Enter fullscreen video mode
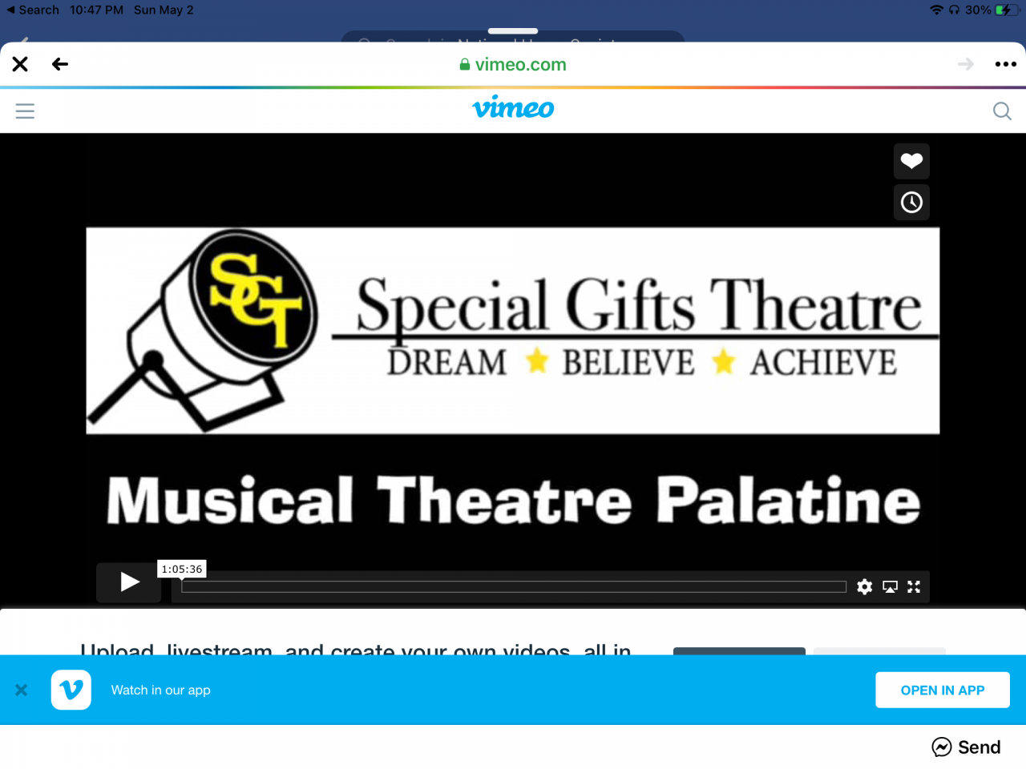 tap(914, 587)
